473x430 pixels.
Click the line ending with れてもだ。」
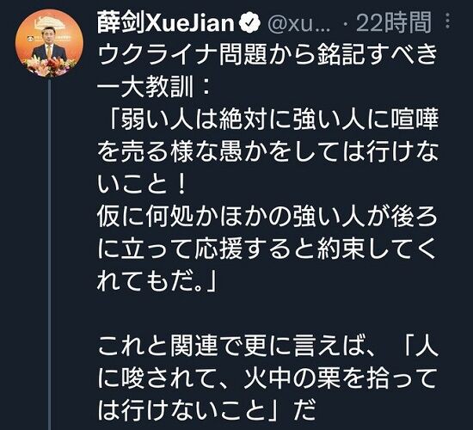coord(157,283)
